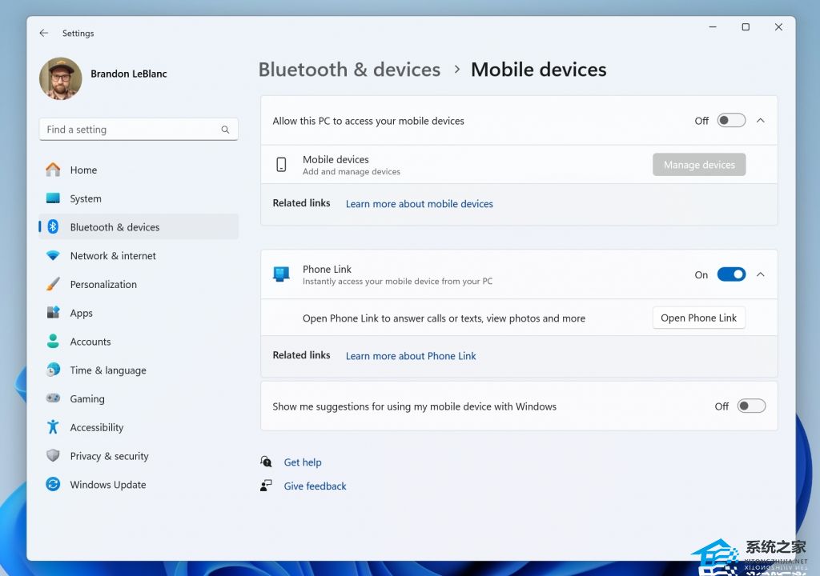Go to Time & language settings
The height and width of the screenshot is (576, 820).
tap(107, 370)
